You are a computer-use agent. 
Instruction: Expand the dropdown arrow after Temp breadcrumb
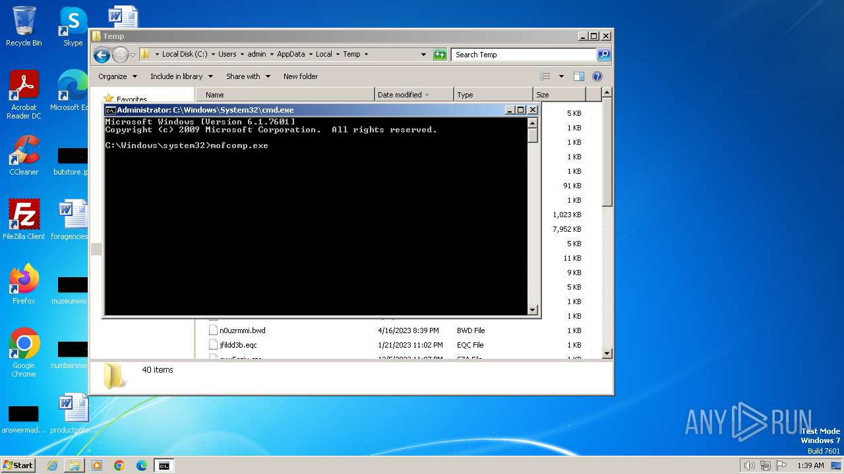click(x=366, y=55)
